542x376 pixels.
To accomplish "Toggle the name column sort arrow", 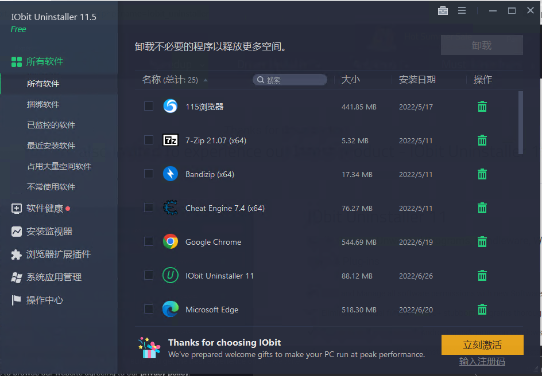I will (206, 80).
